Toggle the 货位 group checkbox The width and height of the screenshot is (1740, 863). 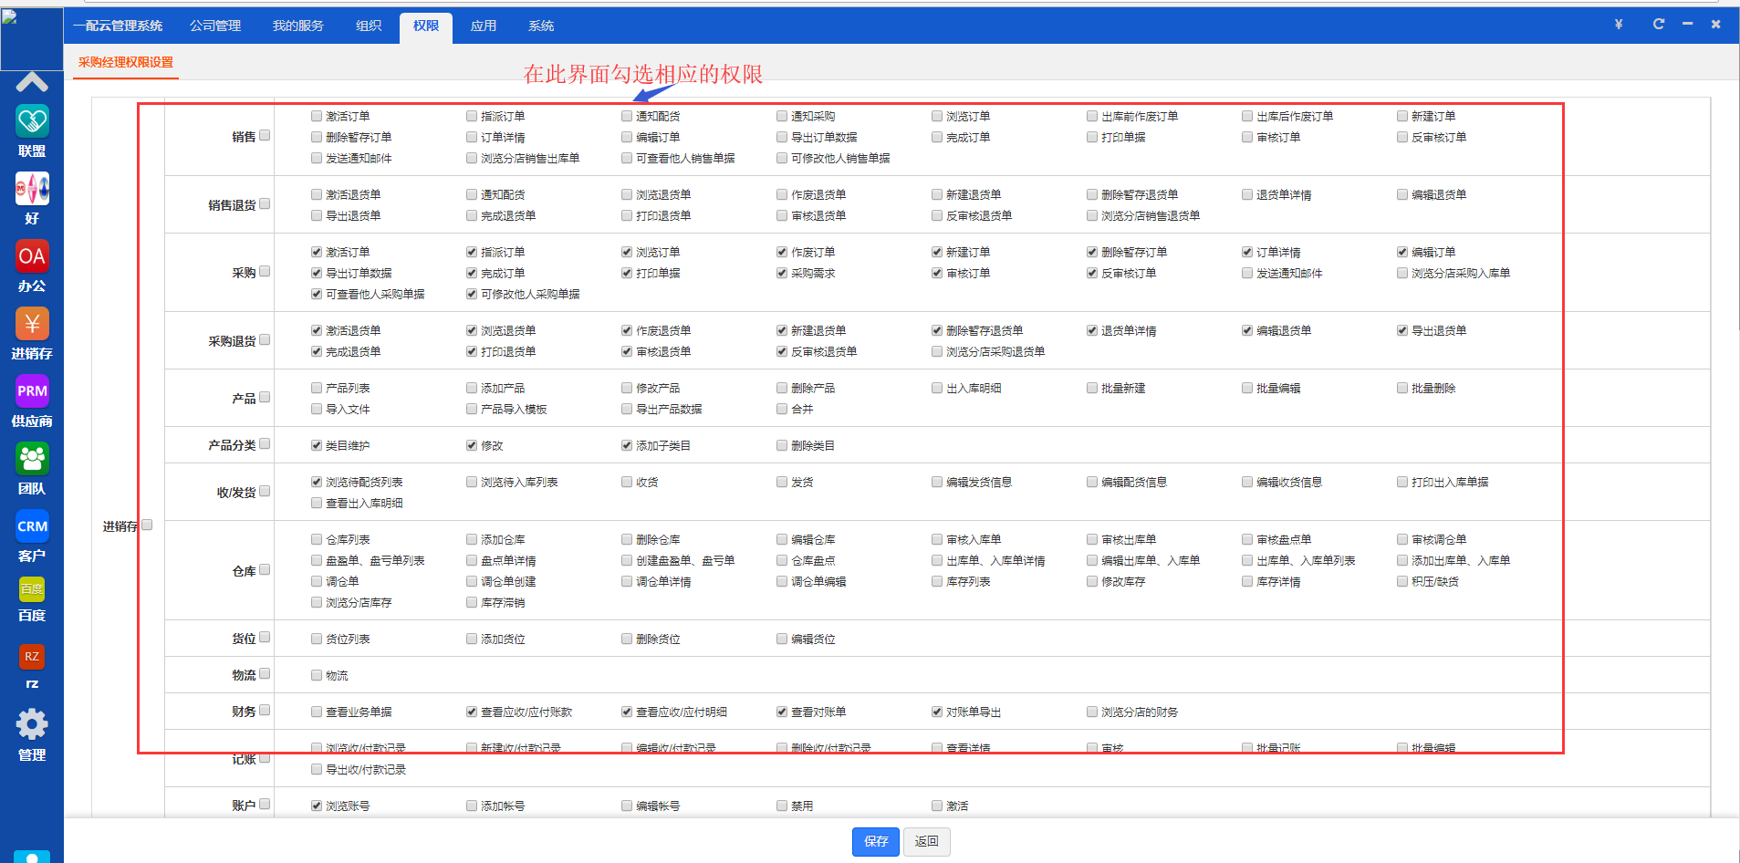coord(265,638)
